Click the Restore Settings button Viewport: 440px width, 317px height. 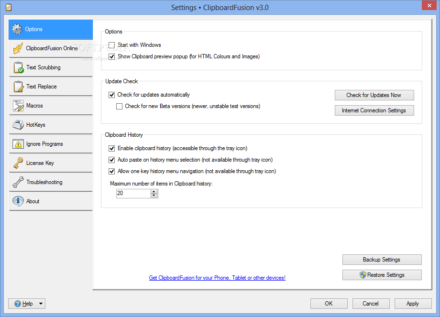(382, 275)
